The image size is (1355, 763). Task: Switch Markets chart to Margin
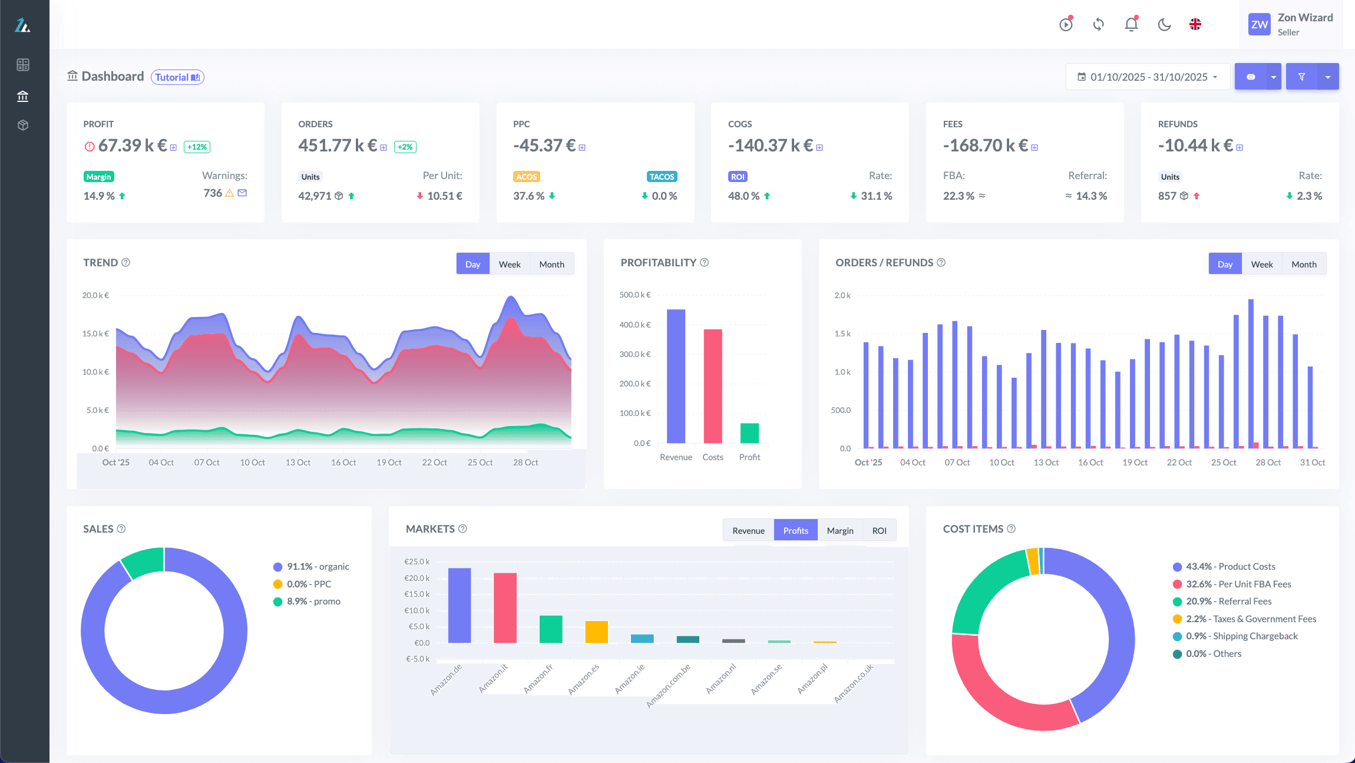(x=840, y=530)
